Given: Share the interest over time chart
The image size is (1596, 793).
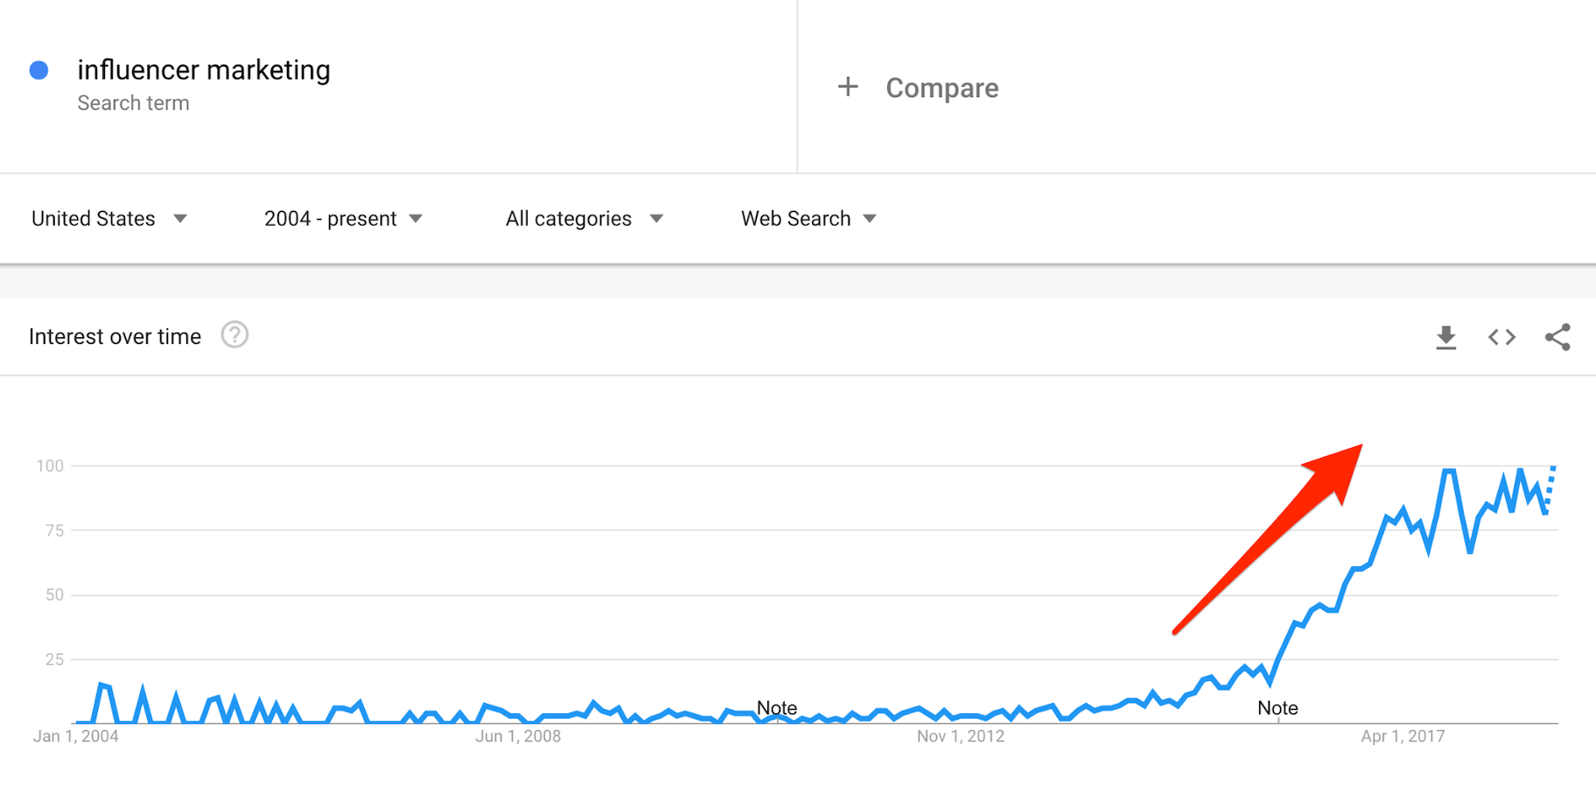Looking at the screenshot, I should (1557, 337).
